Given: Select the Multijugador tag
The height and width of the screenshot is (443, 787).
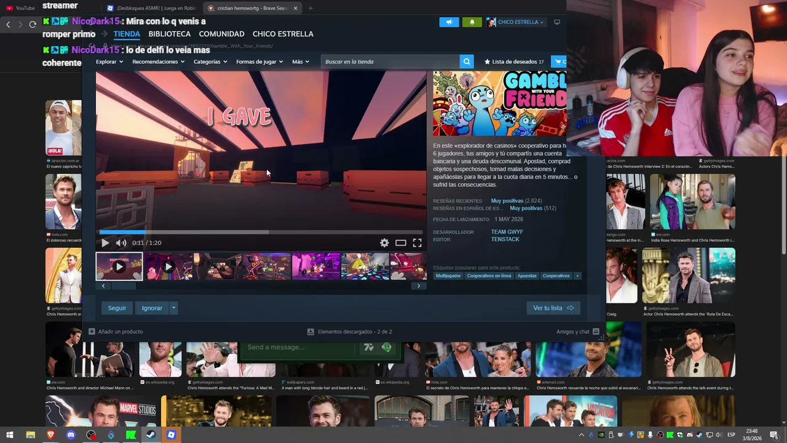Looking at the screenshot, I should pyautogui.click(x=448, y=276).
